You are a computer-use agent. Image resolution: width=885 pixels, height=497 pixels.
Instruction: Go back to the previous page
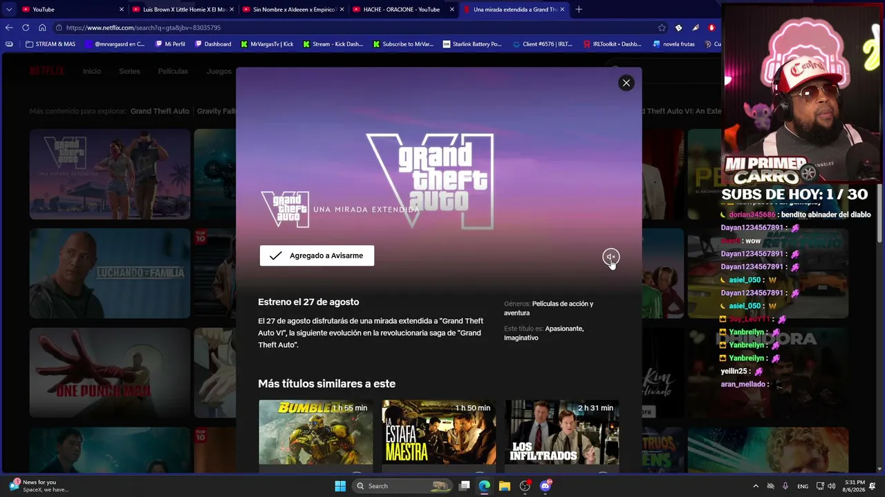(x=9, y=28)
